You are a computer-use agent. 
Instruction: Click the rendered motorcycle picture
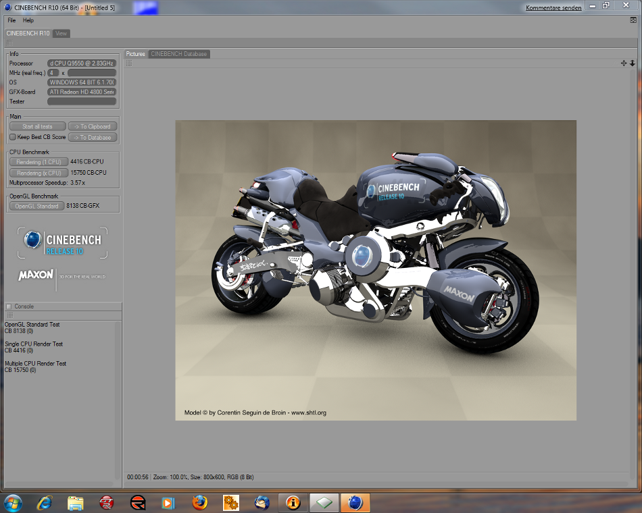click(x=376, y=270)
